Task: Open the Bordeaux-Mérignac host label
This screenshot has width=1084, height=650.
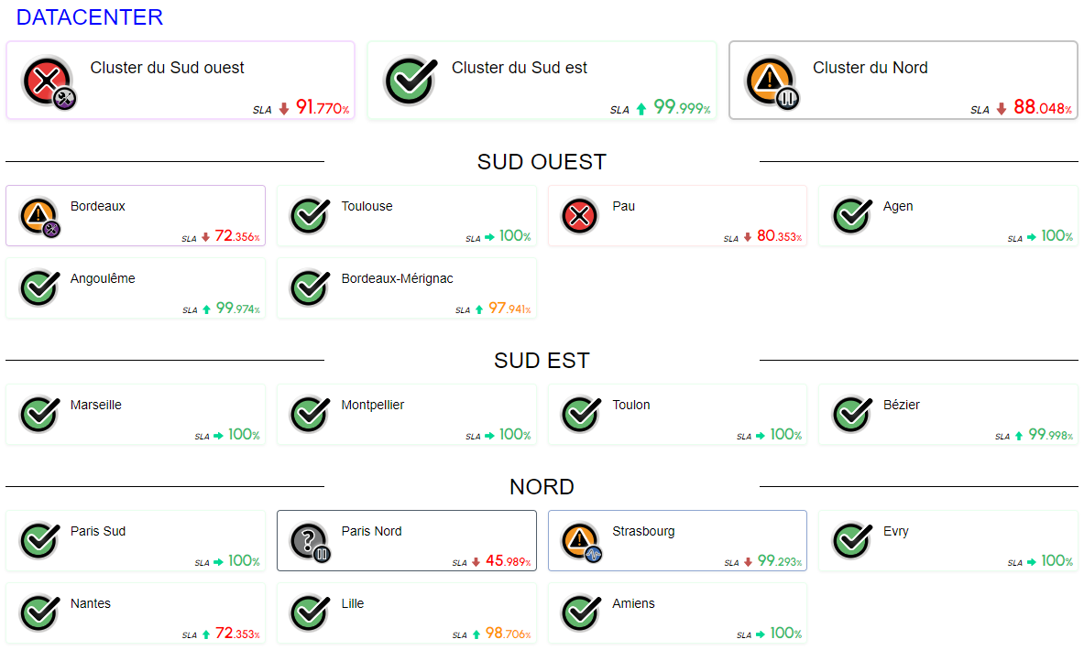Action: (x=397, y=278)
